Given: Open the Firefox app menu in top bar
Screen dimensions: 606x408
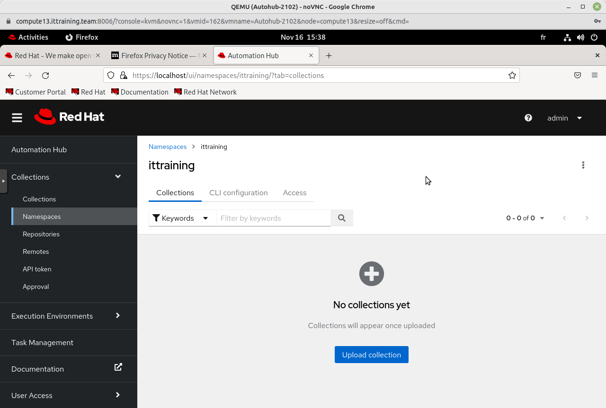Looking at the screenshot, I should (82, 37).
